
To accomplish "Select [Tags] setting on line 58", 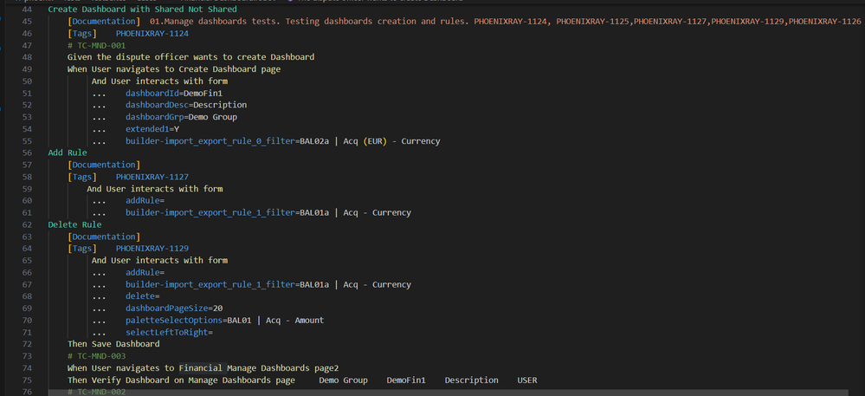I will 81,177.
